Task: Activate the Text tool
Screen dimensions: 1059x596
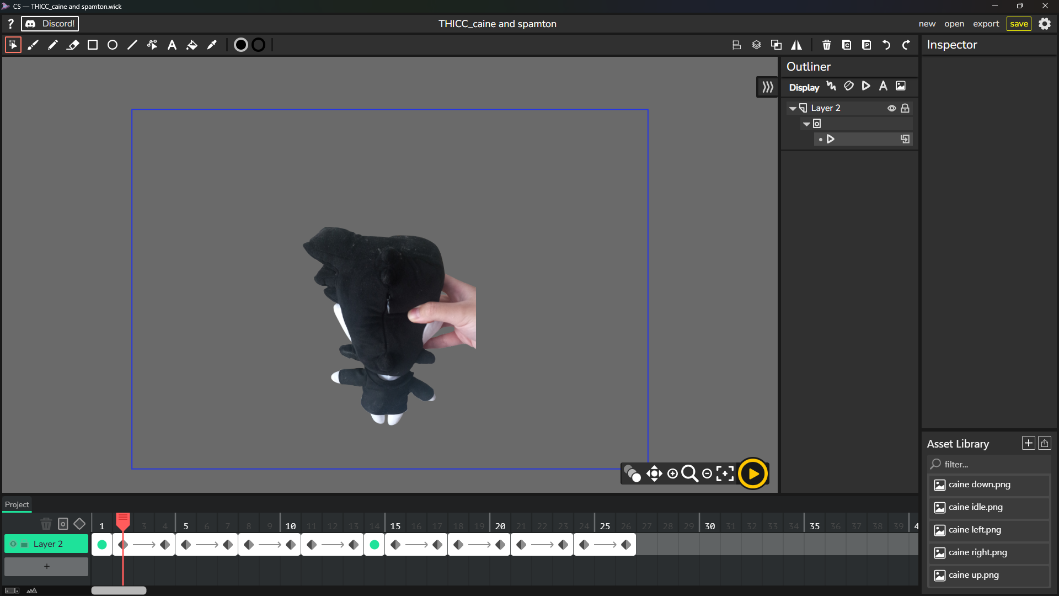Action: [x=172, y=45]
